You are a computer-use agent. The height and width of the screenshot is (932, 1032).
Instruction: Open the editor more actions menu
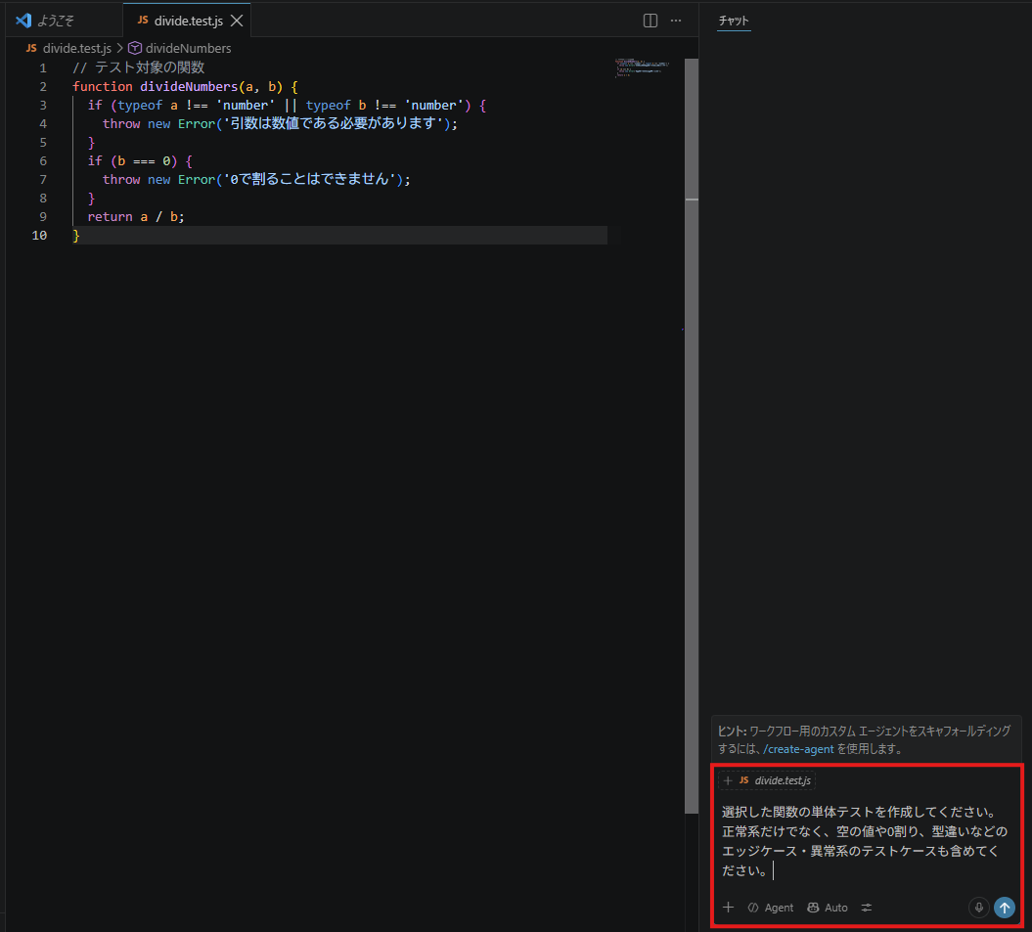click(676, 21)
